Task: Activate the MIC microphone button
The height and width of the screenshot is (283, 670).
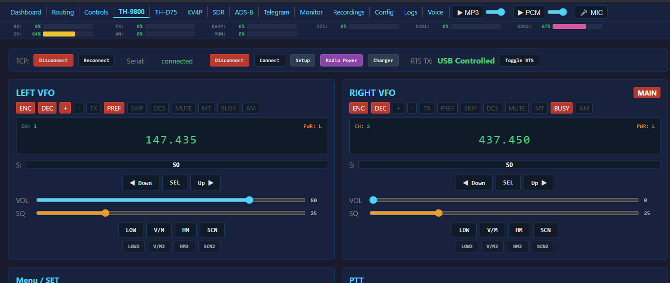Action: coord(591,12)
